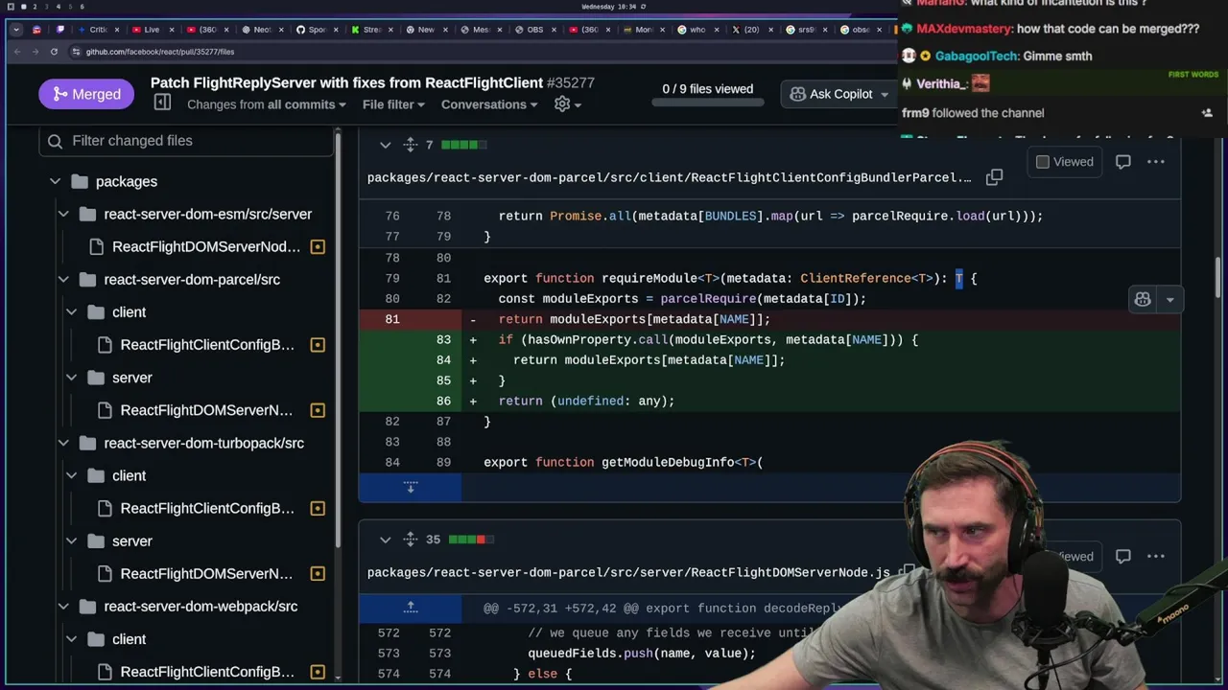
Task: Open the Ask Copilot dropdown arrow
Action: [x=885, y=95]
